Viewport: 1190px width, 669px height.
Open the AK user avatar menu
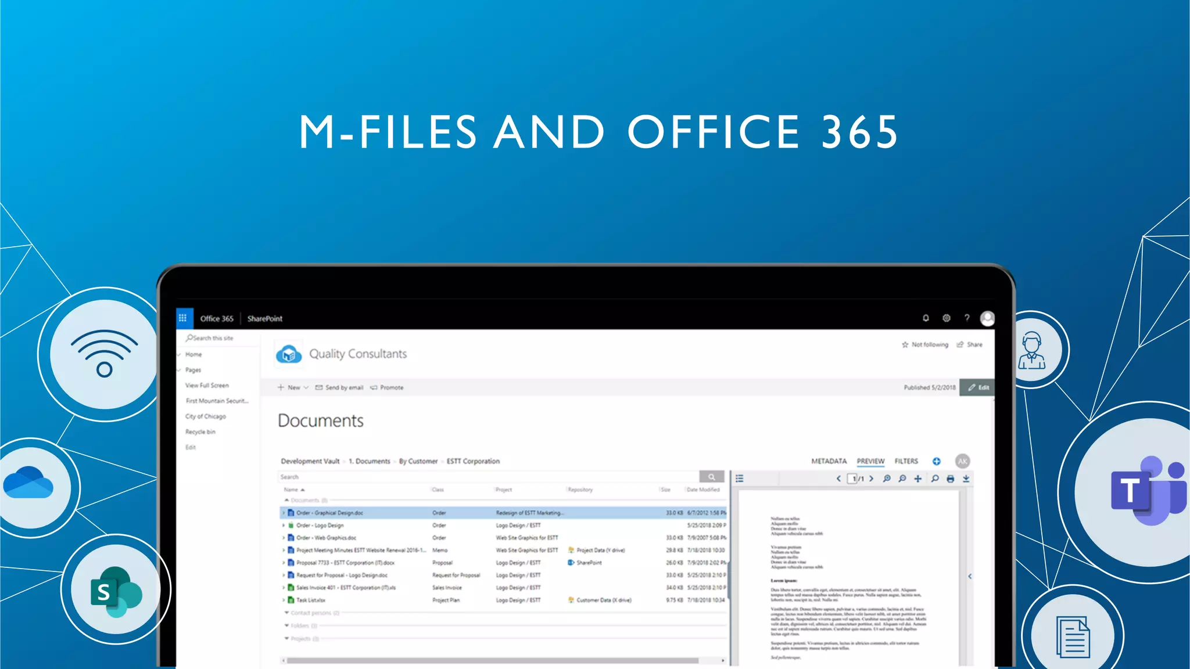point(963,461)
